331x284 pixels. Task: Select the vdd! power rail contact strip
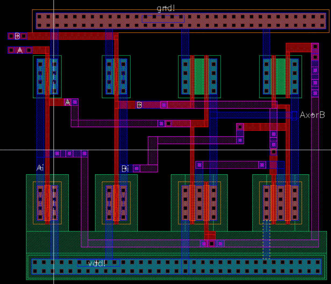point(176,267)
